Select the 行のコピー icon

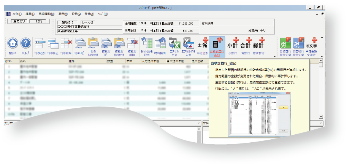pos(80,45)
